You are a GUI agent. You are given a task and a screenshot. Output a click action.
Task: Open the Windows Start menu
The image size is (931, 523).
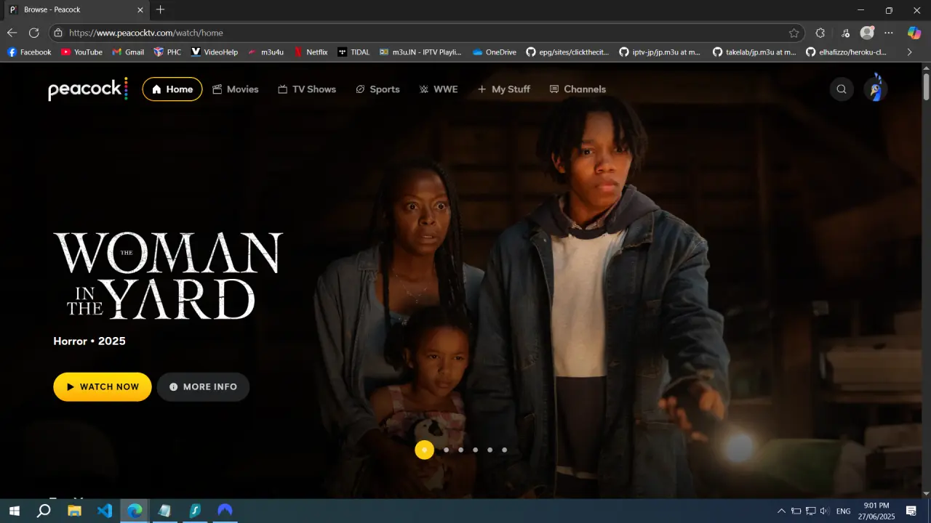point(14,511)
